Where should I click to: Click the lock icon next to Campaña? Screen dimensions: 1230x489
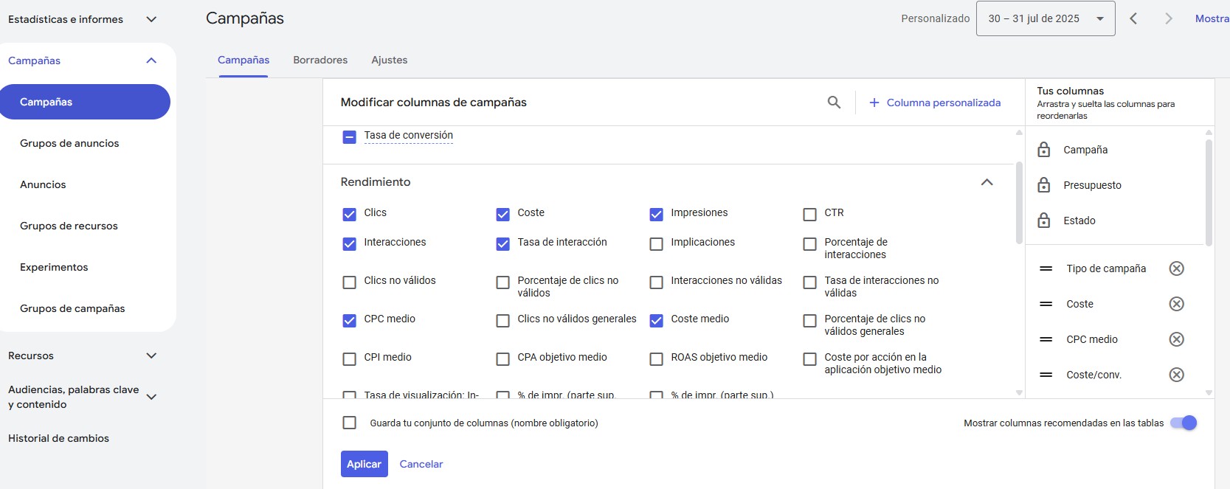click(1043, 150)
